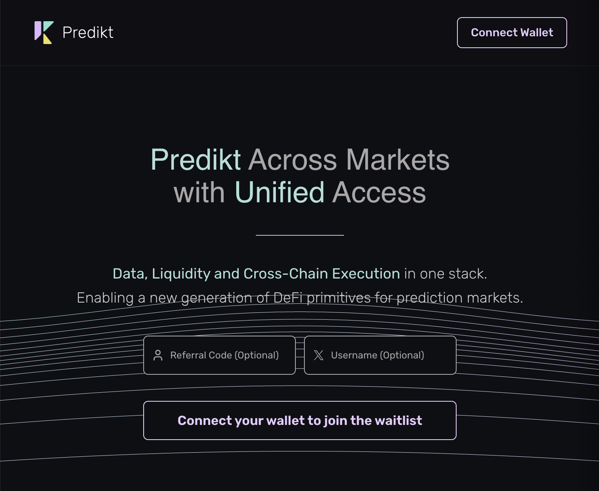Click the divider line below the headline

300,235
